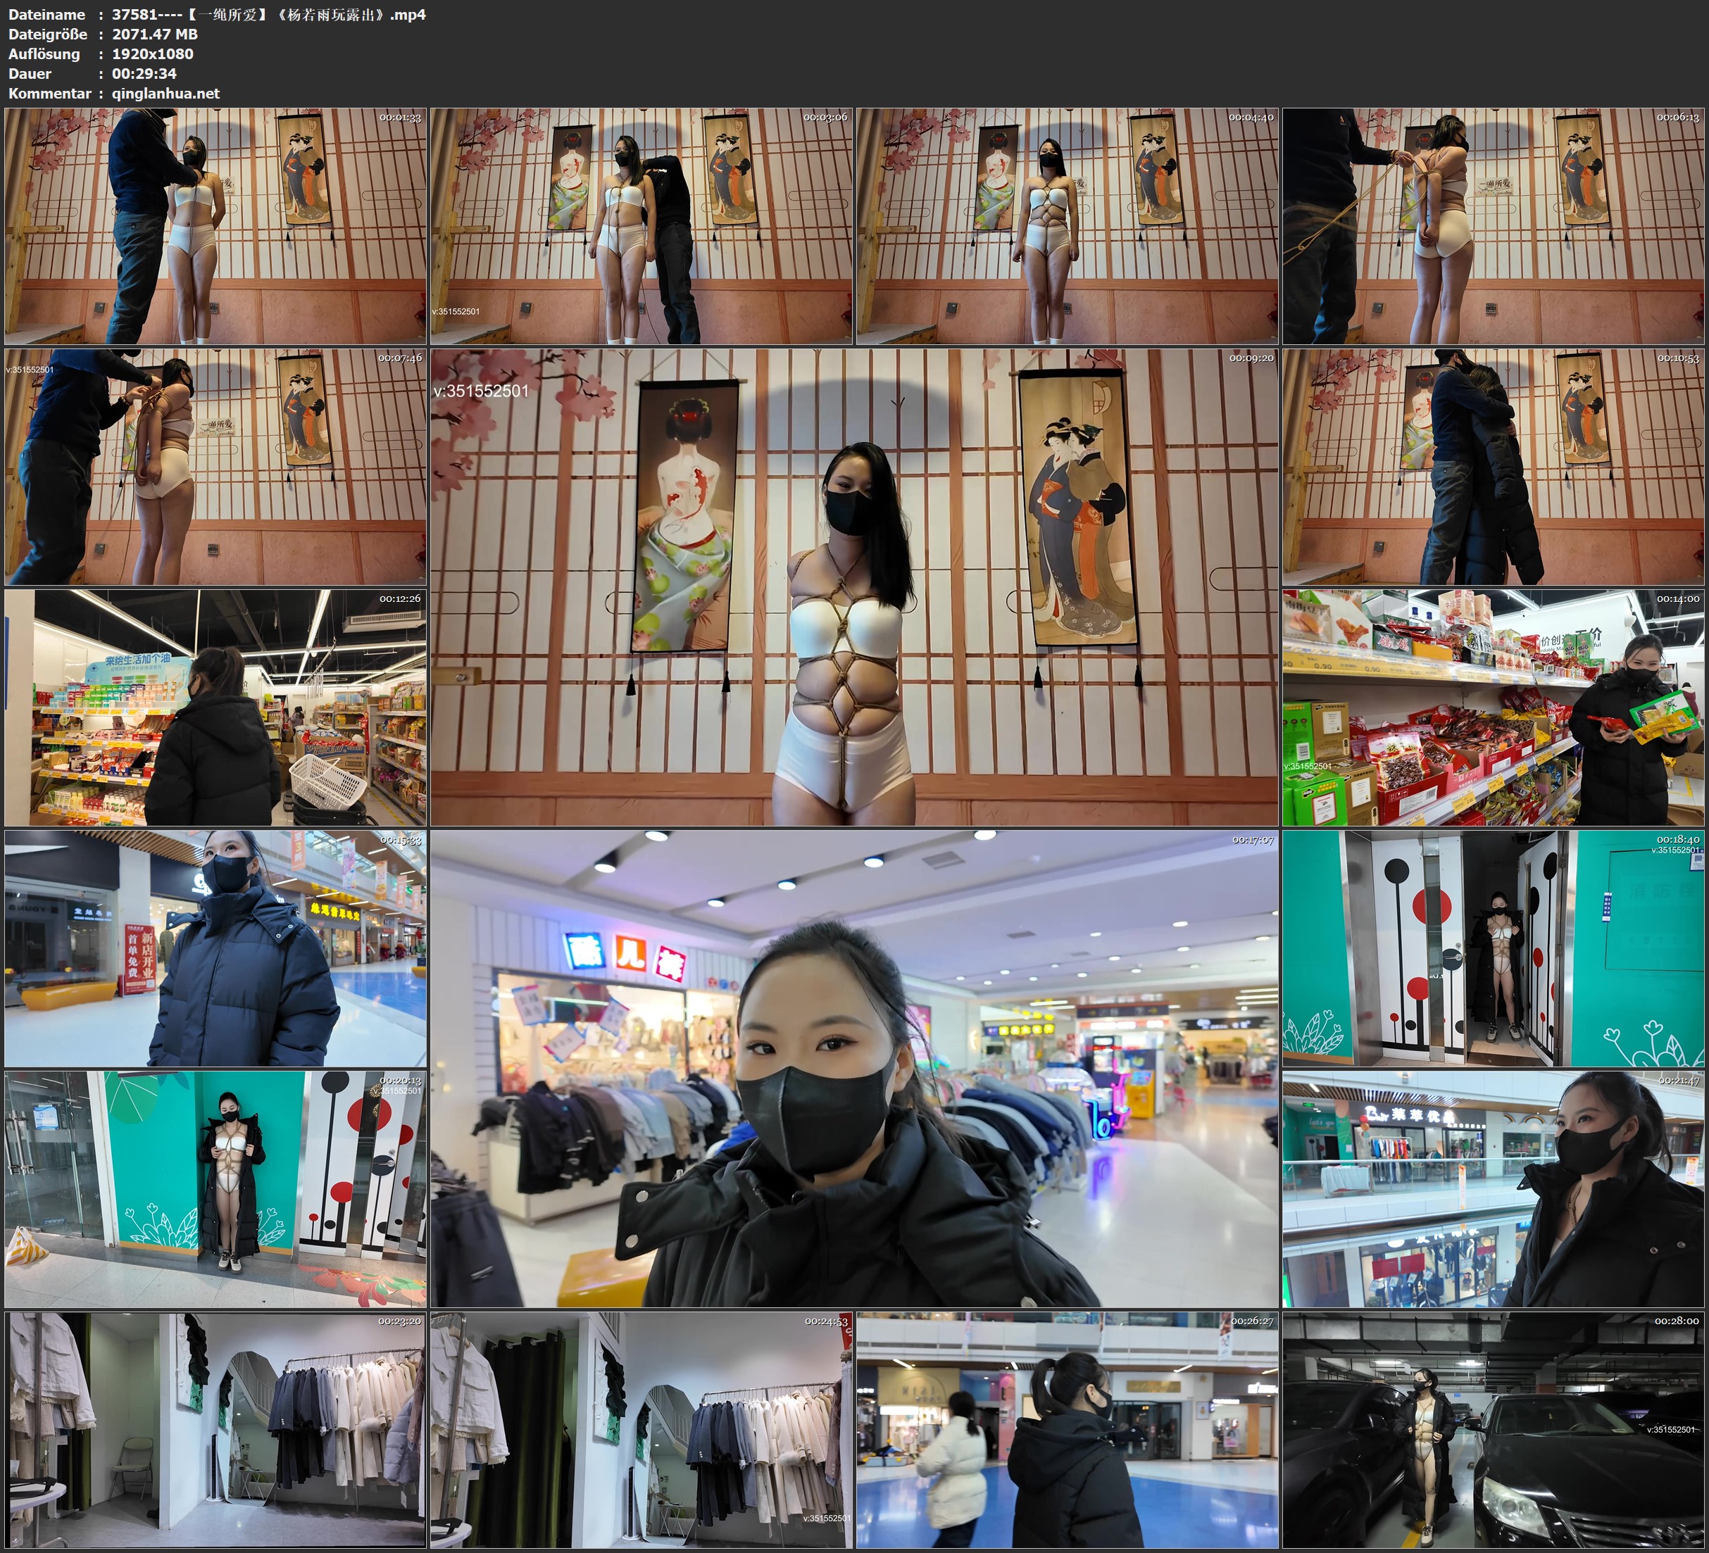Click the Dateiname .mp4 file name text
This screenshot has width=1709, height=1553.
(x=269, y=14)
